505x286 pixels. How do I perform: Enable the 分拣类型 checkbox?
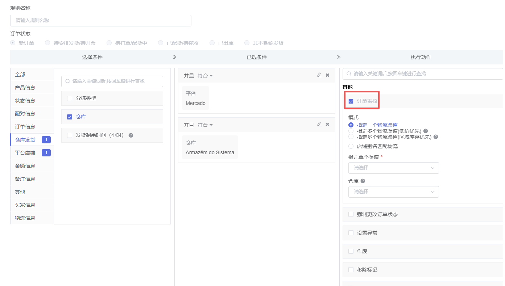point(70,98)
